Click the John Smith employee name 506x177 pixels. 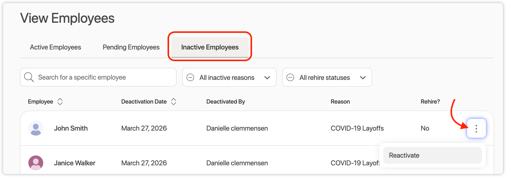tap(71, 128)
